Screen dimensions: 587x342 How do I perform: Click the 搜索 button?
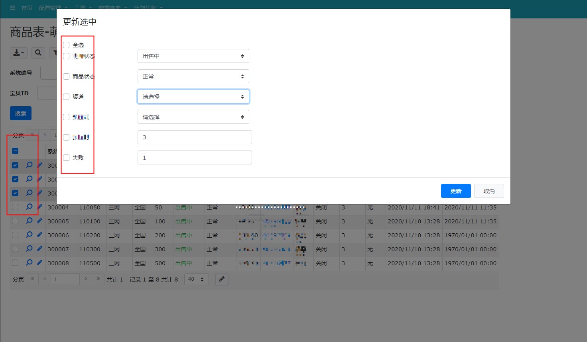(21, 113)
